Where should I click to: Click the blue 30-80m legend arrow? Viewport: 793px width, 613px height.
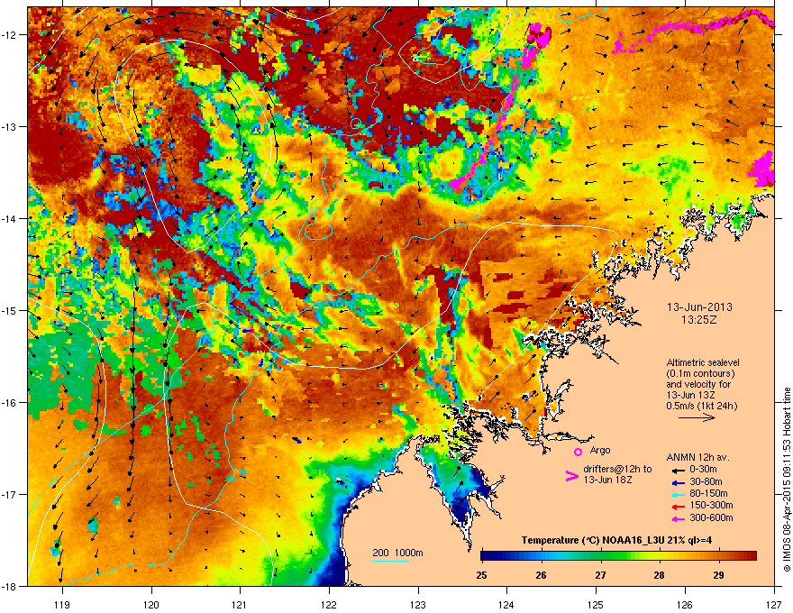coord(677,482)
